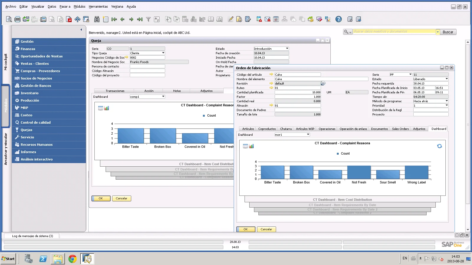
Task: Switch to the Coproductos tab
Action: pos(267,129)
